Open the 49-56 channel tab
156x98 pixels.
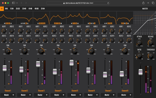[37, 9]
